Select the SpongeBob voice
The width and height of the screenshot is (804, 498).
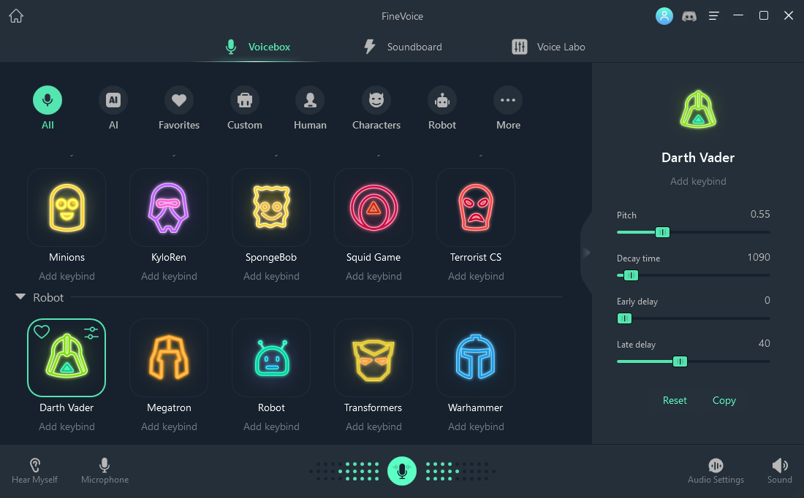[271, 207]
